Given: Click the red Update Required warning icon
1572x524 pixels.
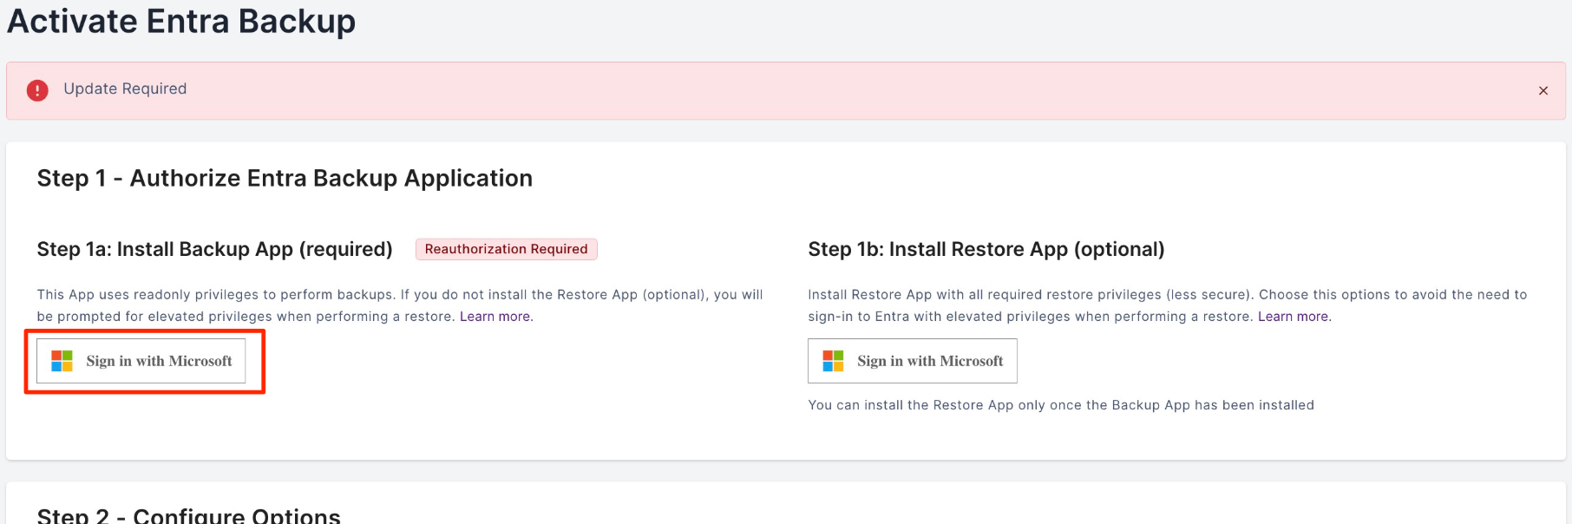Looking at the screenshot, I should [x=37, y=90].
